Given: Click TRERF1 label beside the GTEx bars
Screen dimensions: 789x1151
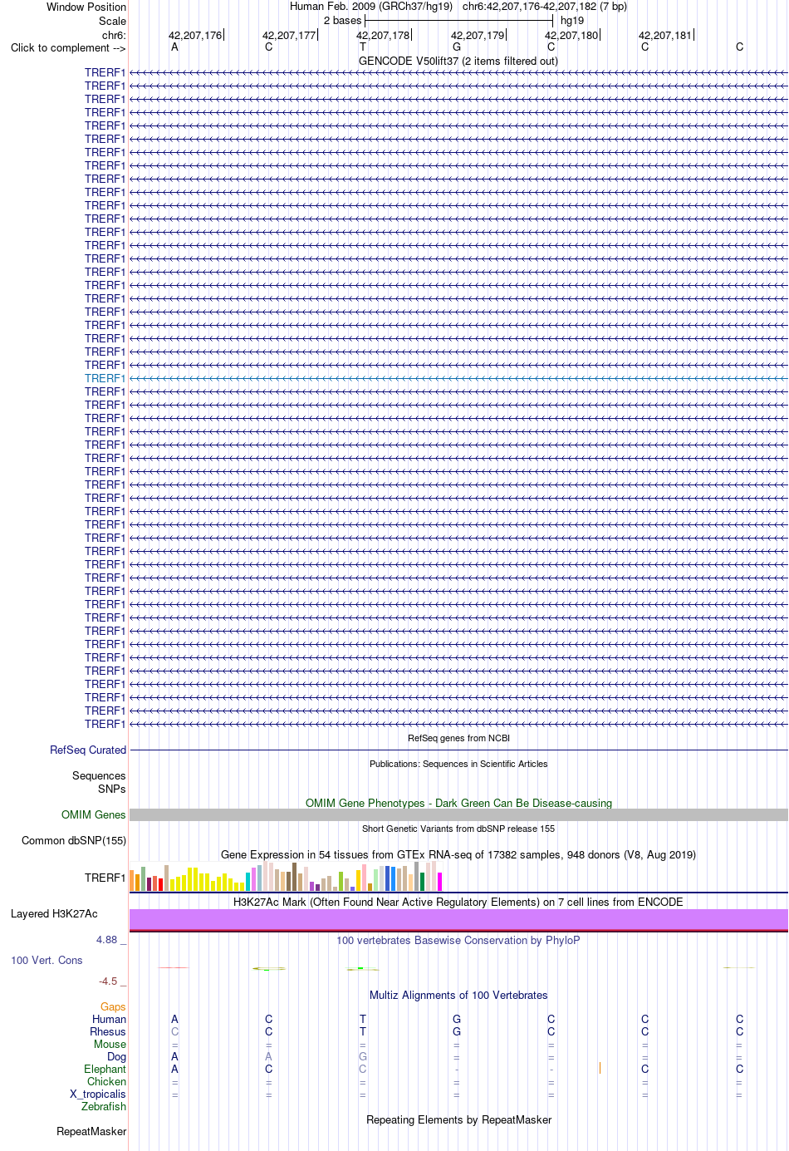Looking at the screenshot, I should pyautogui.click(x=105, y=878).
